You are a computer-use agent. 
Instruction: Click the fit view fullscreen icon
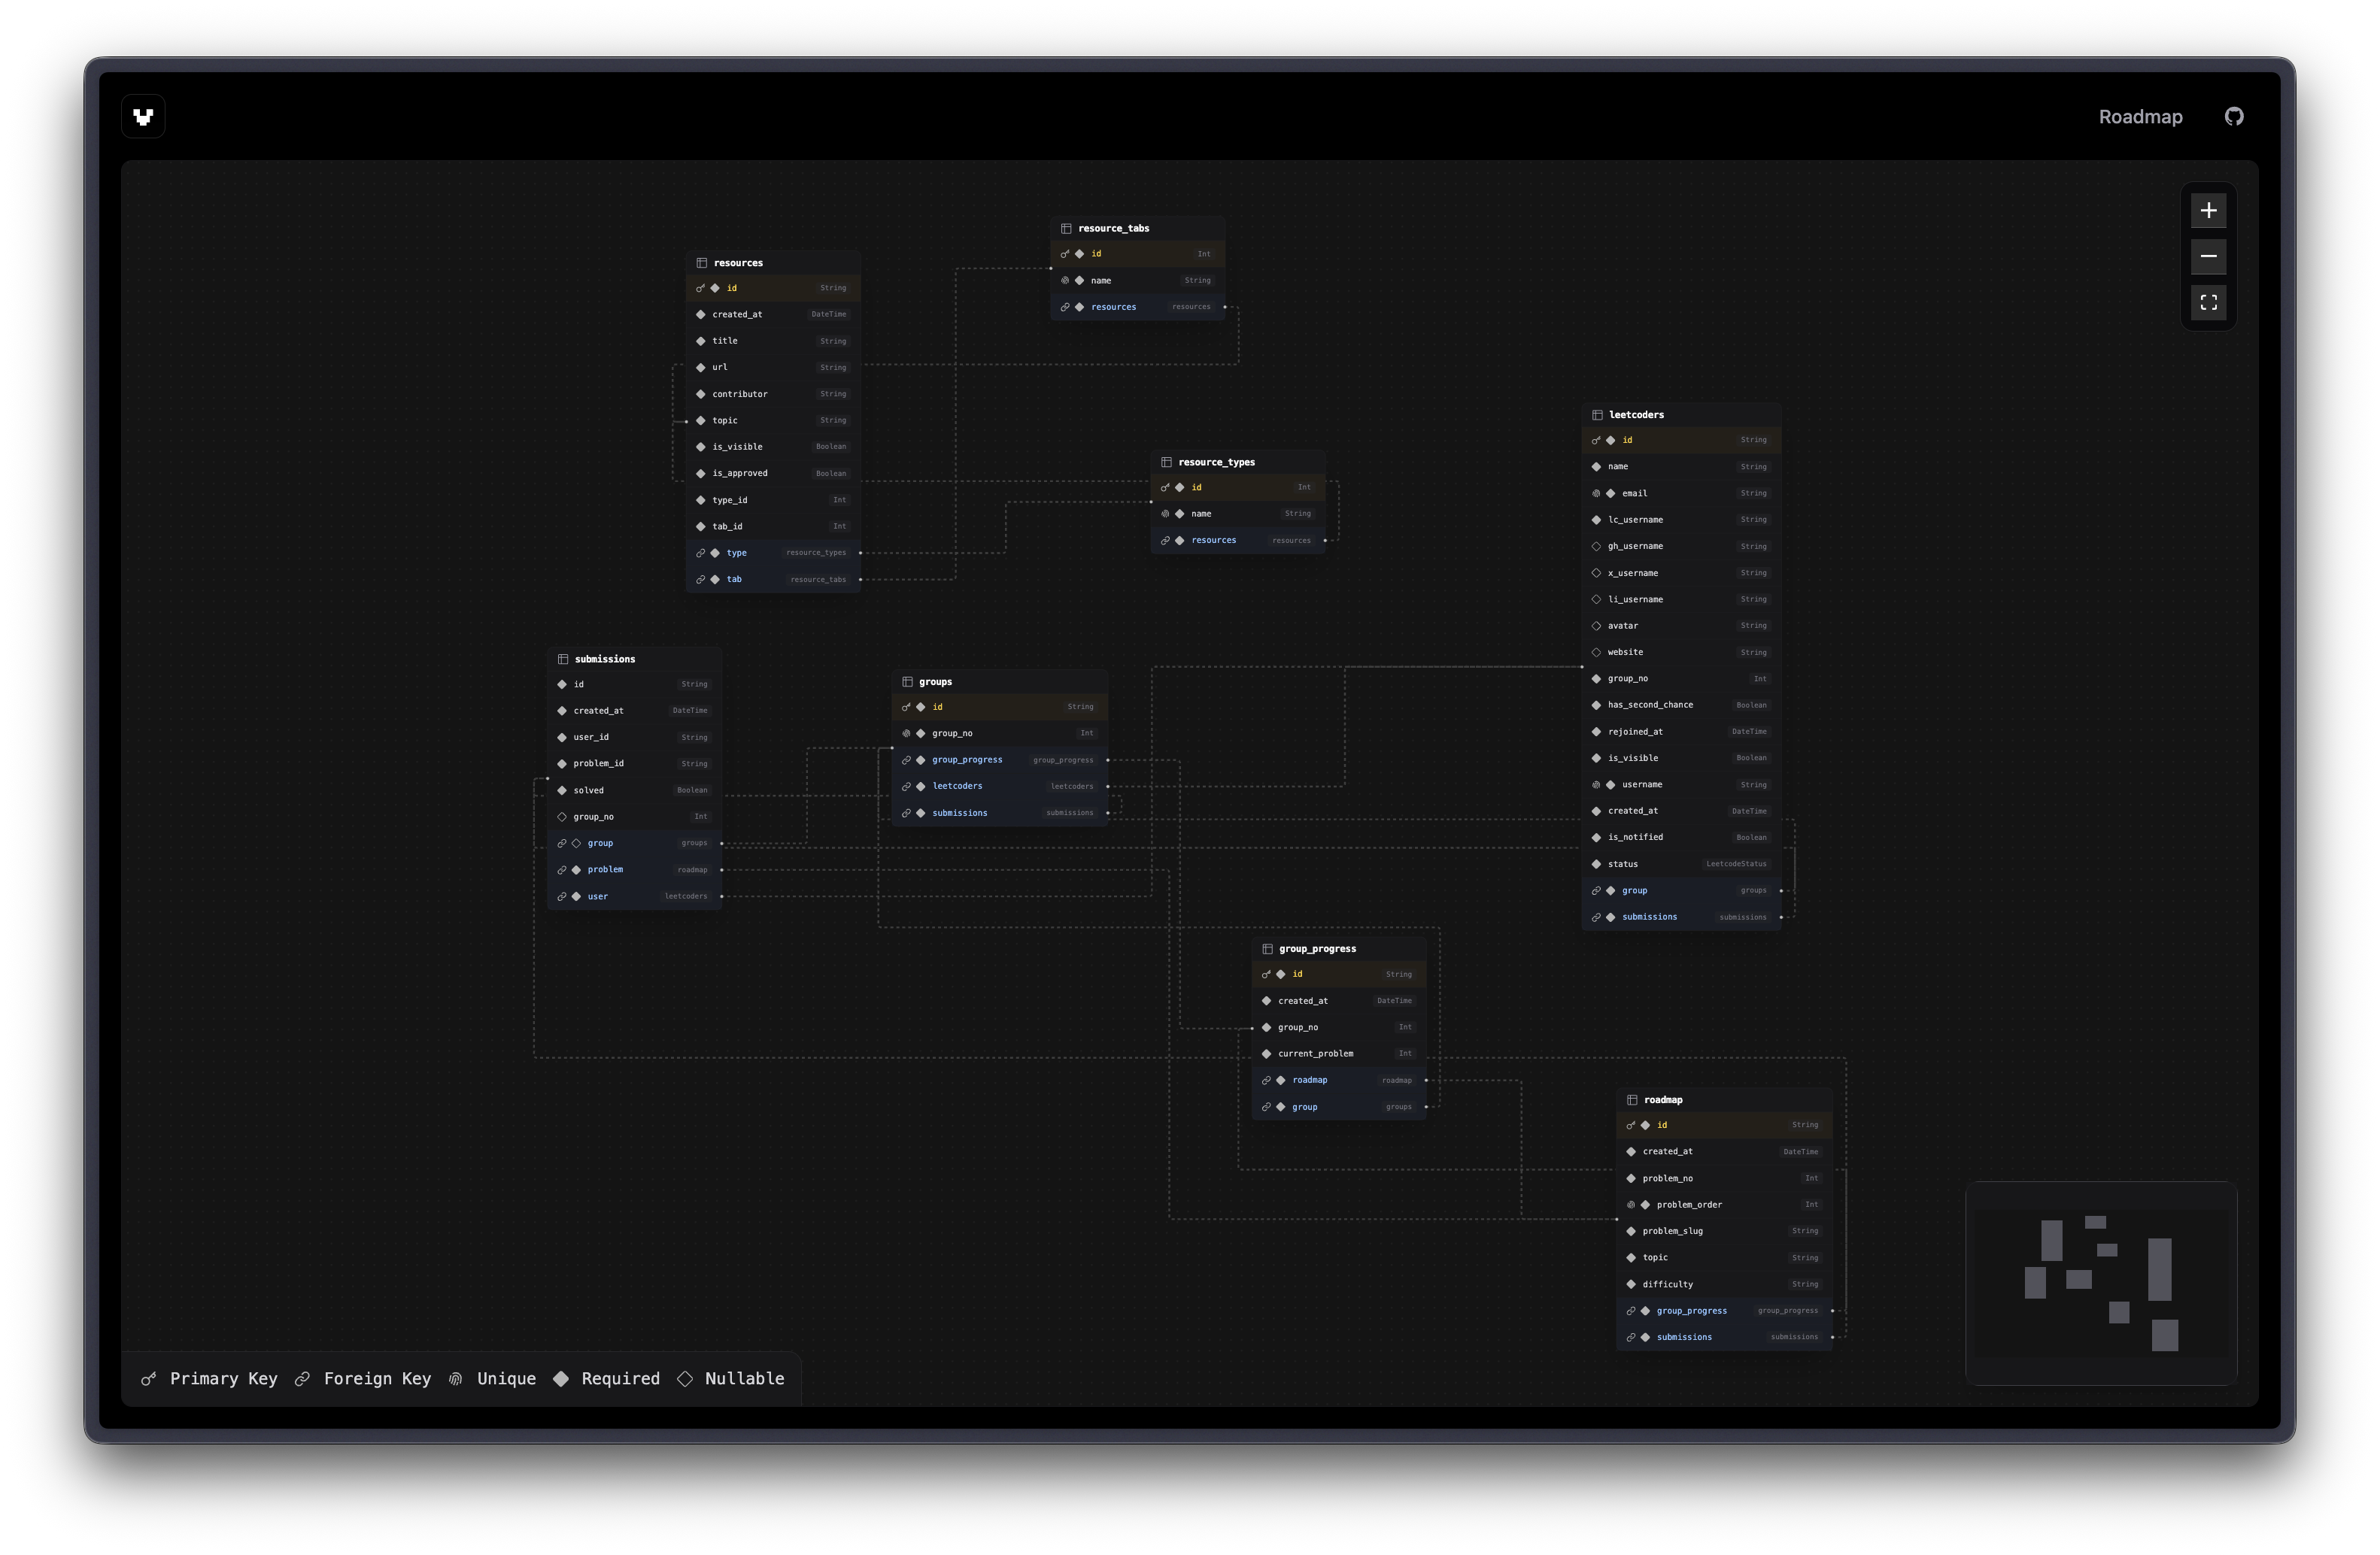point(2208,303)
